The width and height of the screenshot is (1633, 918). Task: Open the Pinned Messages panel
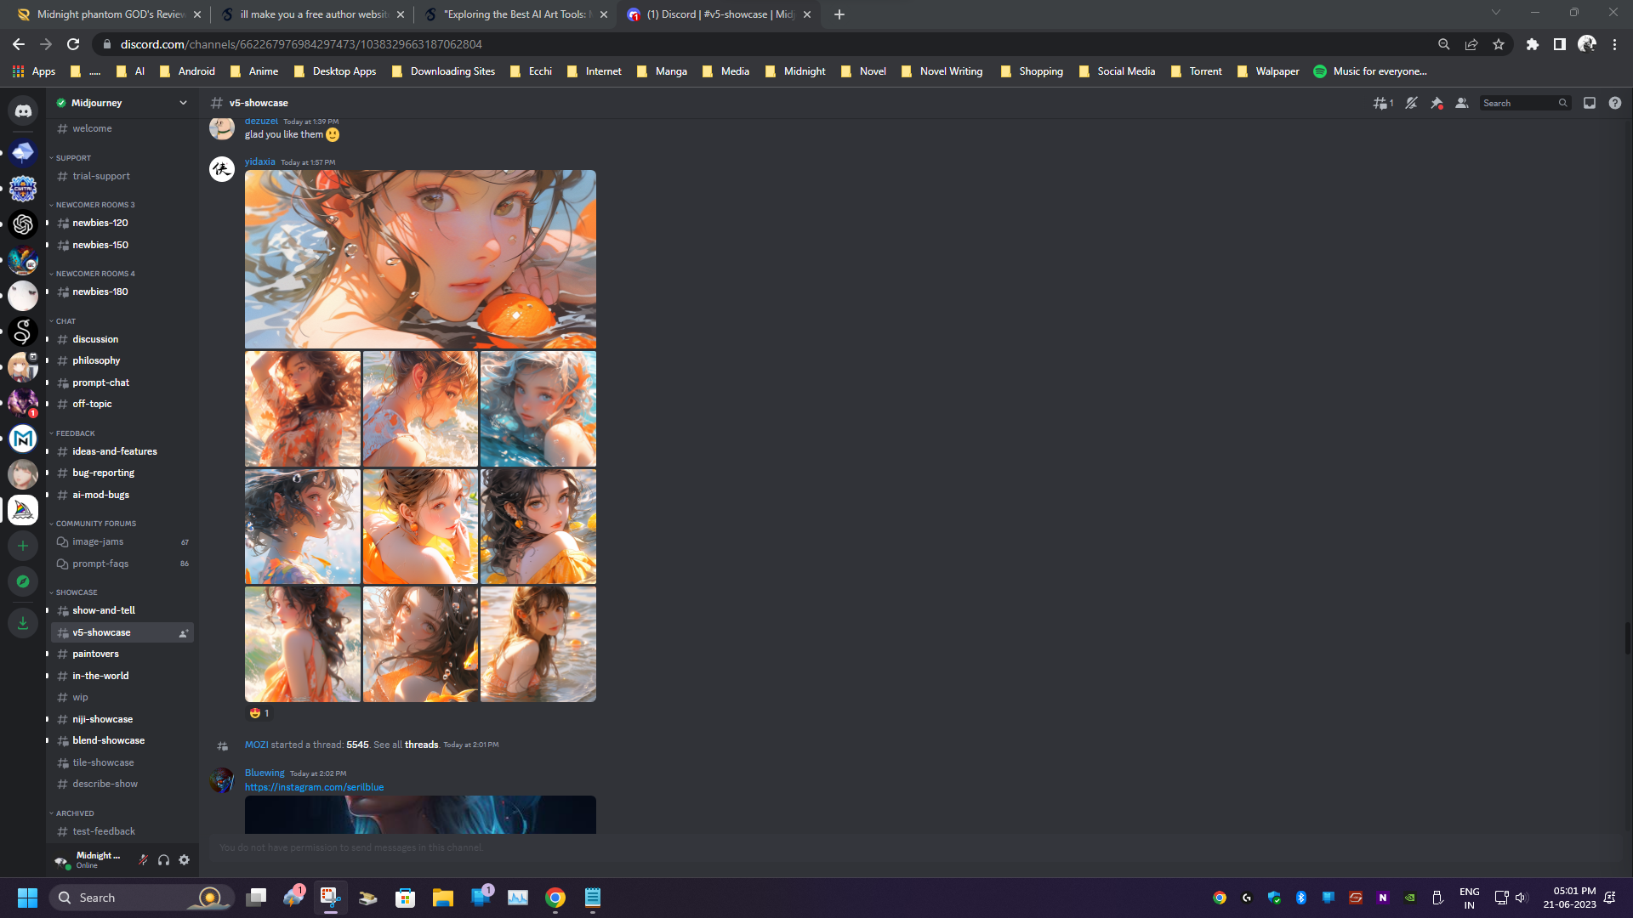click(x=1437, y=103)
